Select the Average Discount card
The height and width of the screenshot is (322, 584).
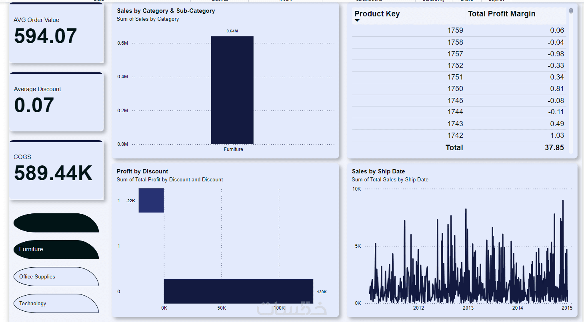click(x=56, y=102)
